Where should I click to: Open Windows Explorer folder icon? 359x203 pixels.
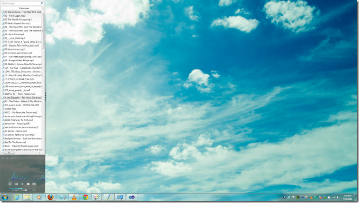pos(27,197)
